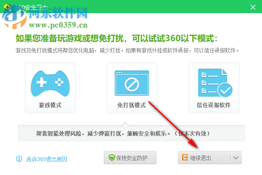This screenshot has width=262, height=175.
Task: Click the 继续退出 button
Action: point(204,157)
